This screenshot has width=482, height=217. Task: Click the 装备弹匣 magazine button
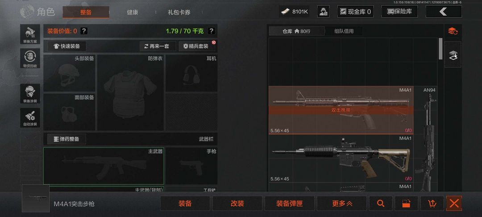pos(289,203)
